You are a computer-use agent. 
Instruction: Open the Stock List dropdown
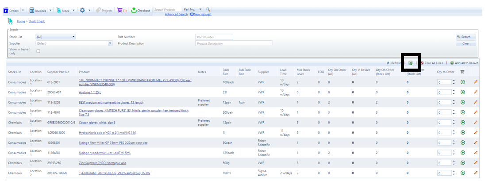[x=56, y=37]
